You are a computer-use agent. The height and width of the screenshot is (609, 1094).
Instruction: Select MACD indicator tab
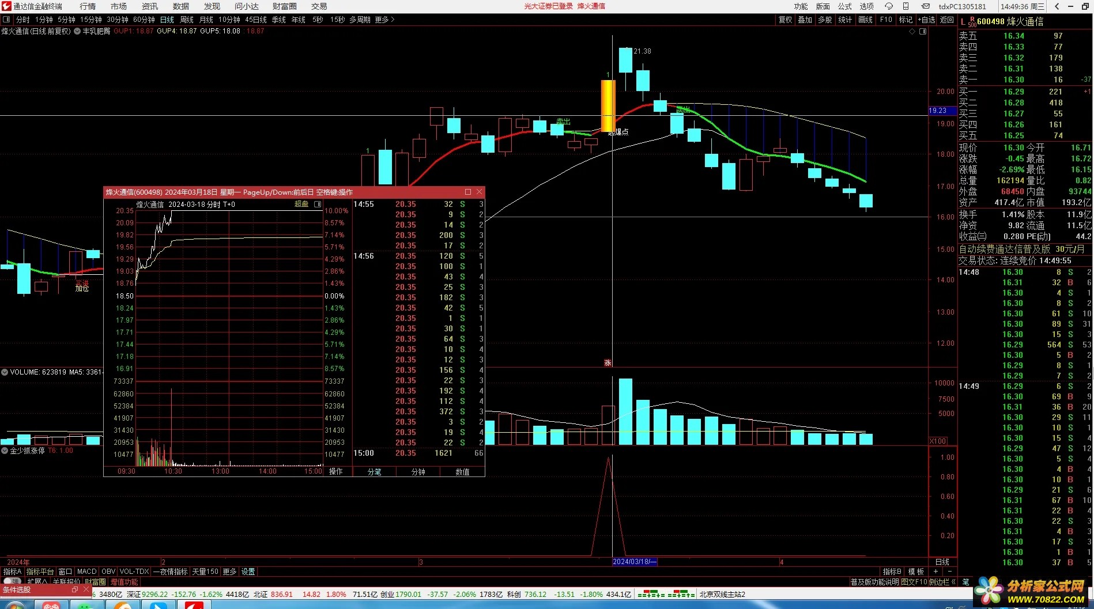tap(86, 572)
